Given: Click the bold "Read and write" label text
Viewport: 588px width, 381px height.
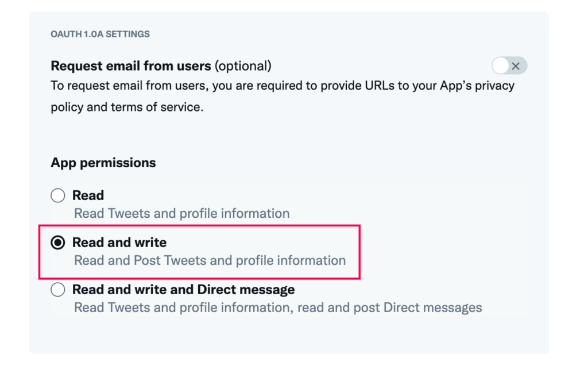Looking at the screenshot, I should 119,243.
